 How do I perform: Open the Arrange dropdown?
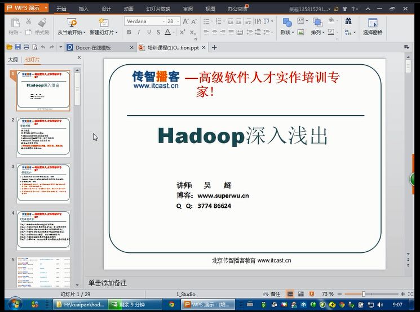[x=318, y=32]
